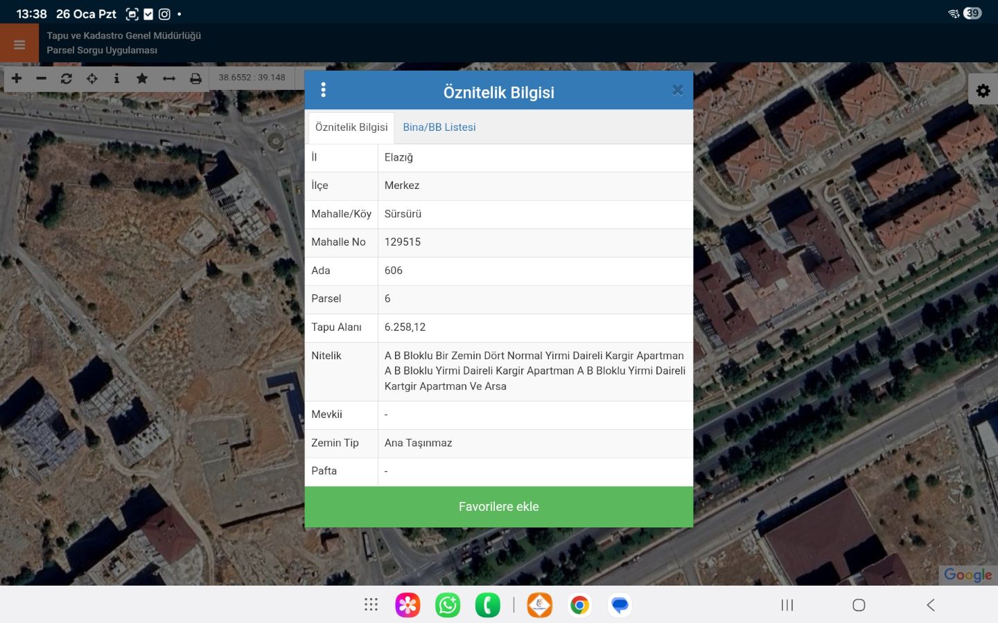Select the distance measure arrow tool
998x623 pixels.
pos(169,78)
